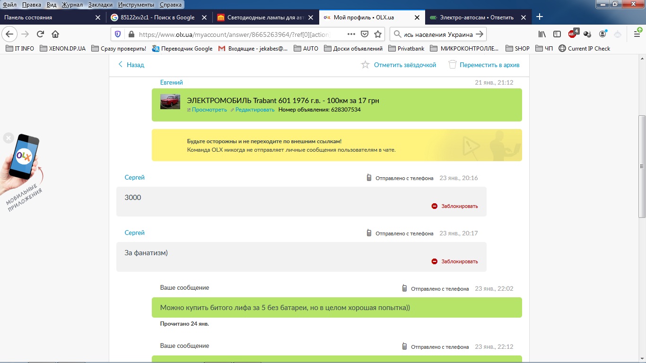Click the Trabant 601 listing thumbnail
646x363 pixels.
coord(170,102)
